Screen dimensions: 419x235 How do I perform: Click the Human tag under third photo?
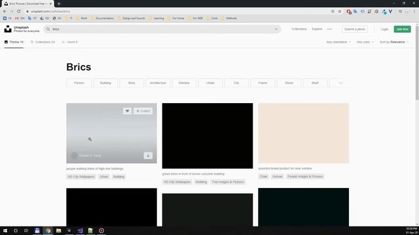(277, 176)
